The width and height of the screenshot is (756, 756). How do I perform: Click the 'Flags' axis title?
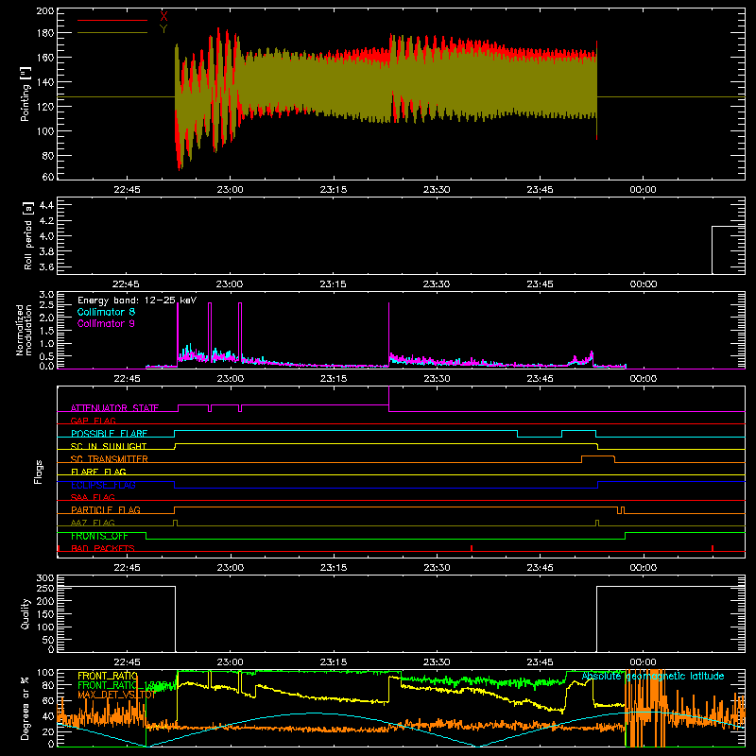(x=38, y=472)
